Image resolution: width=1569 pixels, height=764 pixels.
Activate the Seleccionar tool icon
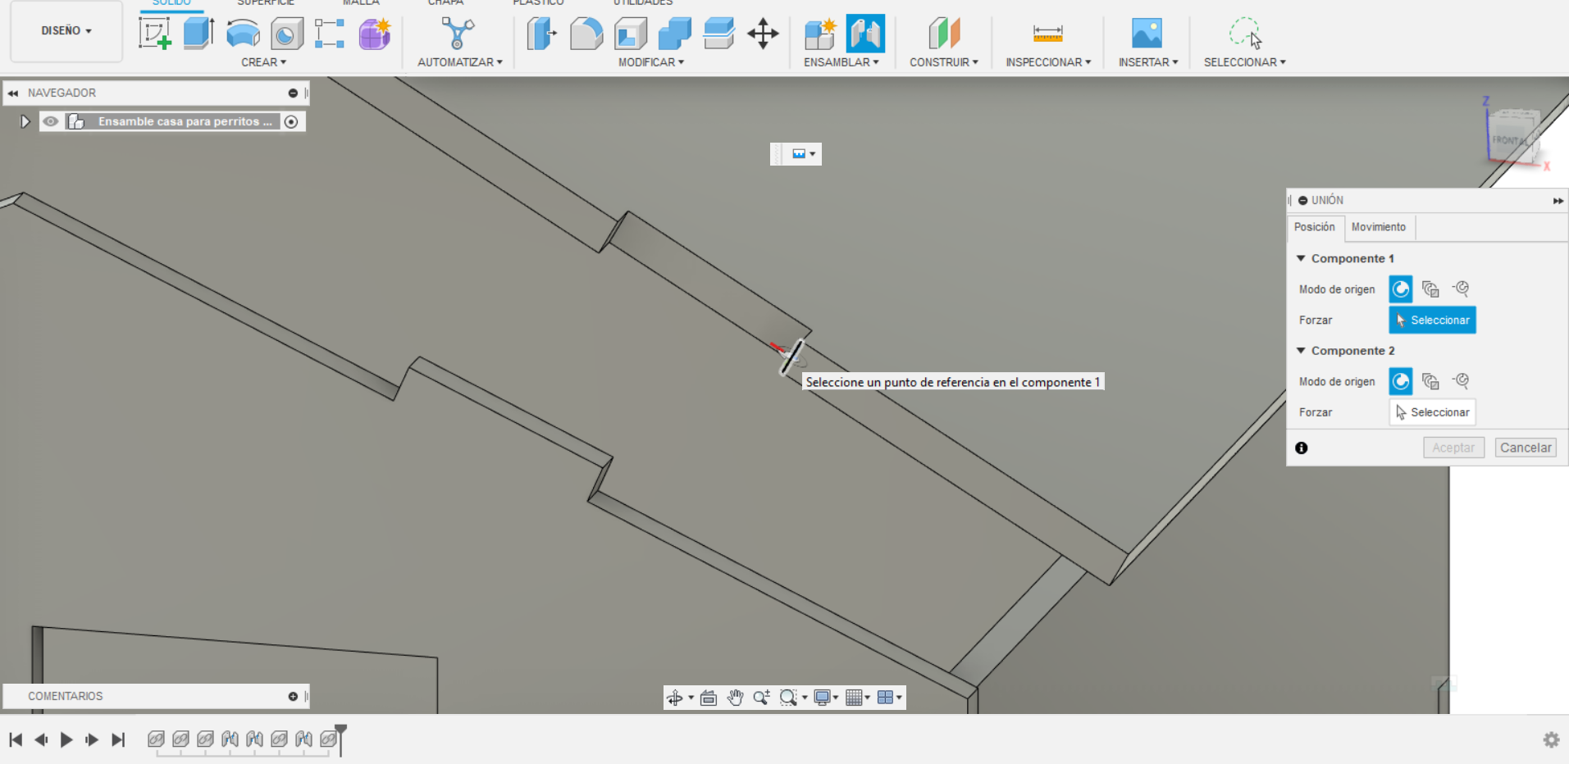point(1245,34)
